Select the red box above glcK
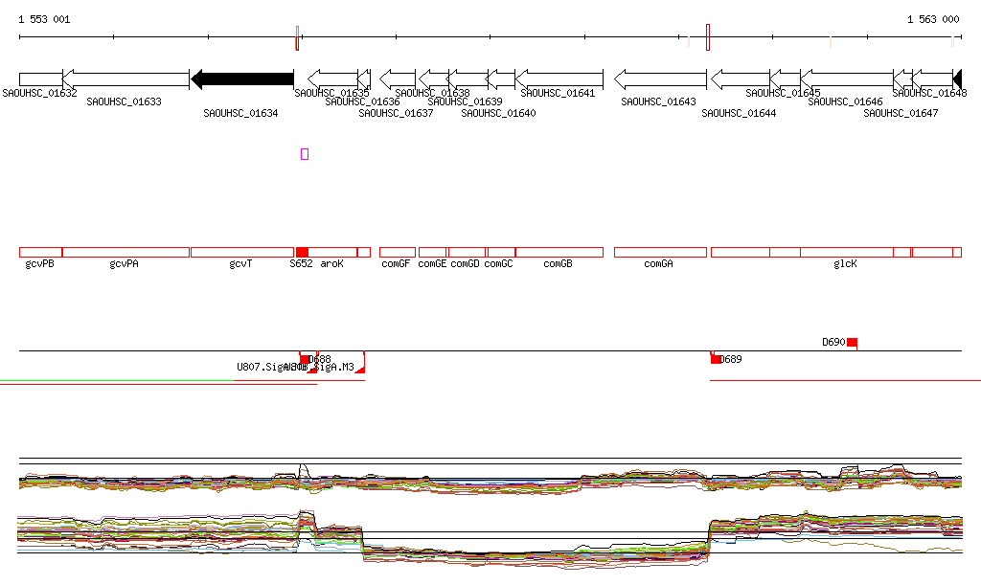The width and height of the screenshot is (981, 585). point(847,253)
